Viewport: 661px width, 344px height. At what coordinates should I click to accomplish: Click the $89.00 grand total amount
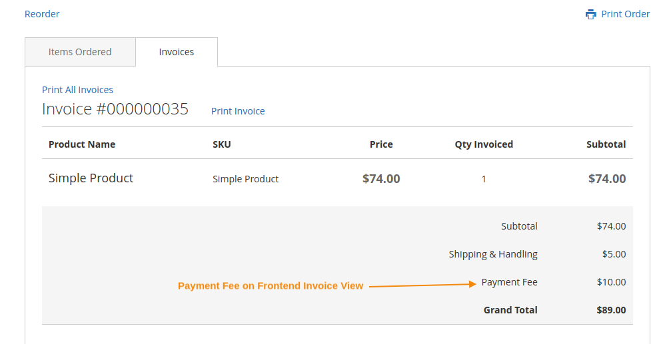[x=610, y=310]
